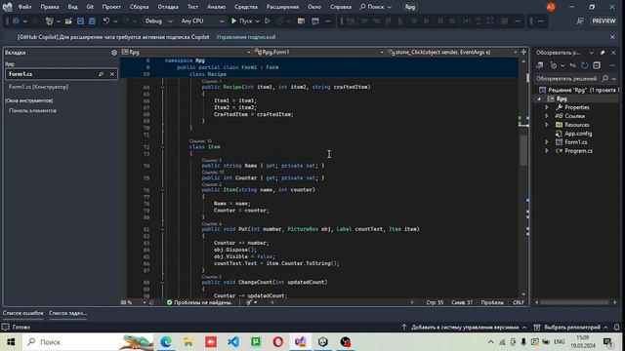This screenshot has height=351, width=625.
Task: Start the program with the green Пуск button
Action: pyautogui.click(x=241, y=21)
